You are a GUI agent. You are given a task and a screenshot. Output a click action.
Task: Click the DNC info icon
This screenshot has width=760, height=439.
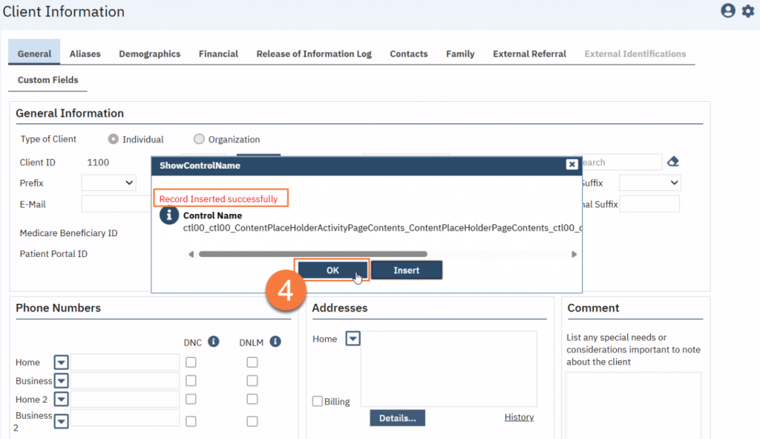[214, 342]
